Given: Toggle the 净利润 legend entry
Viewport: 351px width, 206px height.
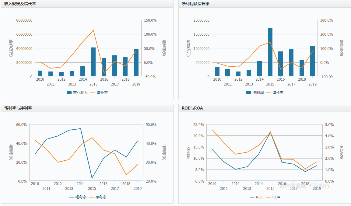Looking at the screenshot, I should (x=255, y=93).
